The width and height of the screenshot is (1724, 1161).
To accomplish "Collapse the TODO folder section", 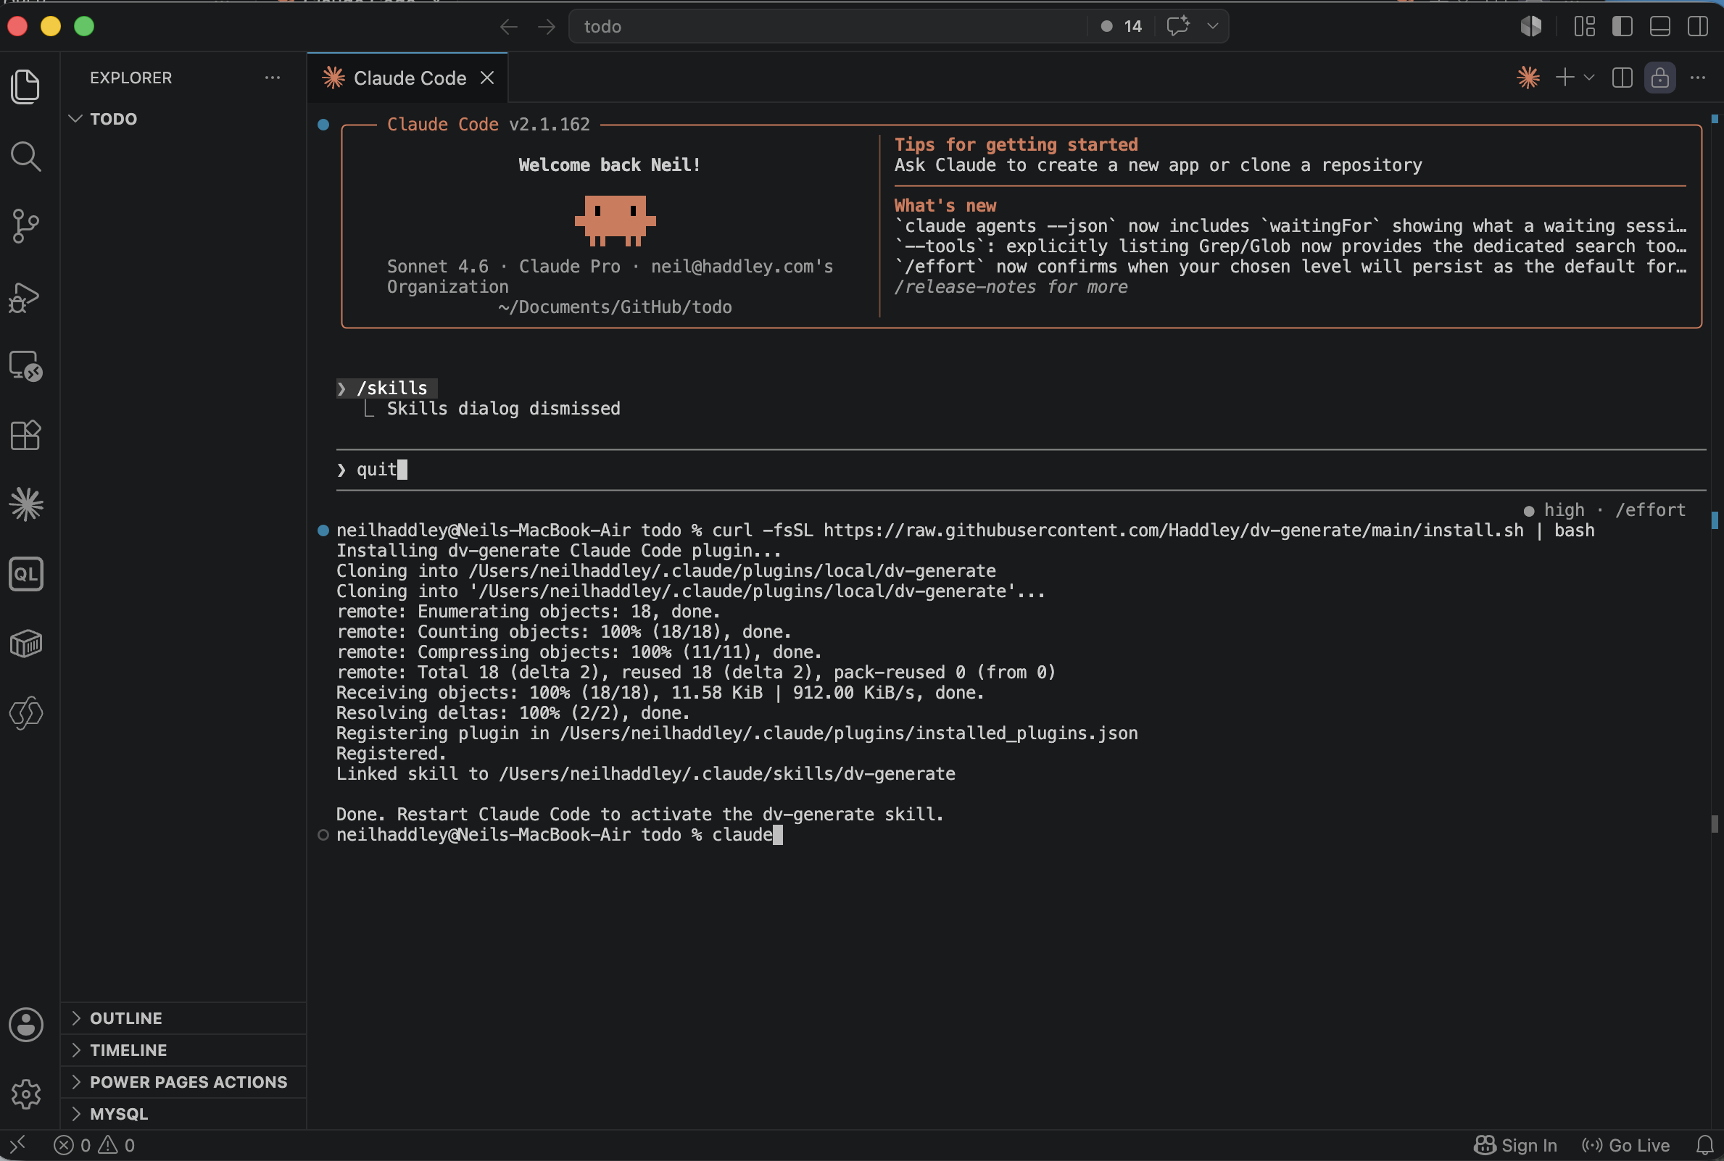I will pyautogui.click(x=183, y=119).
